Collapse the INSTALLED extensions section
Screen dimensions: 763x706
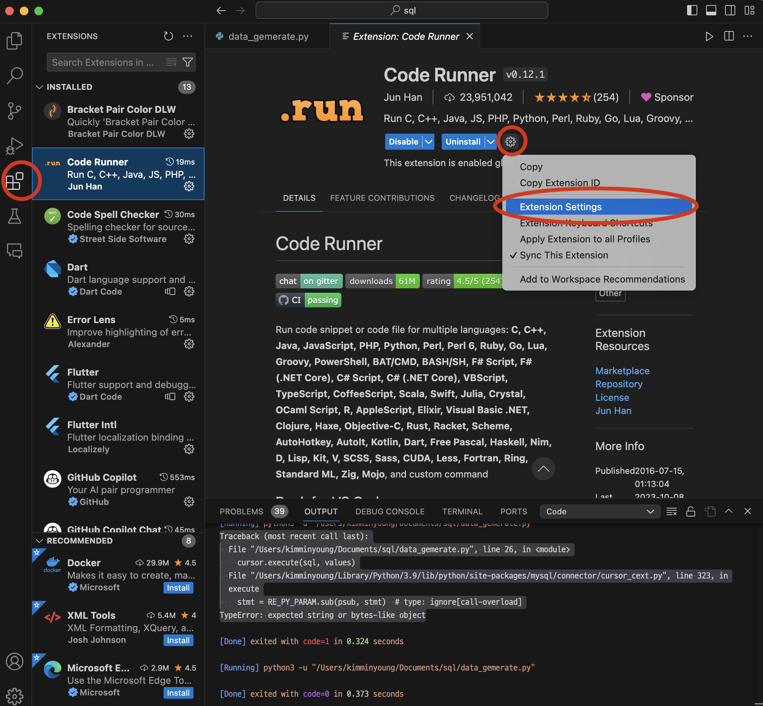tap(39, 87)
